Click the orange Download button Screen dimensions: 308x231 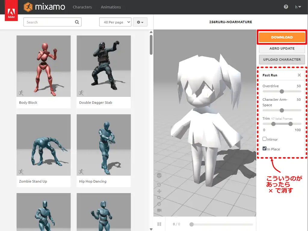point(282,37)
